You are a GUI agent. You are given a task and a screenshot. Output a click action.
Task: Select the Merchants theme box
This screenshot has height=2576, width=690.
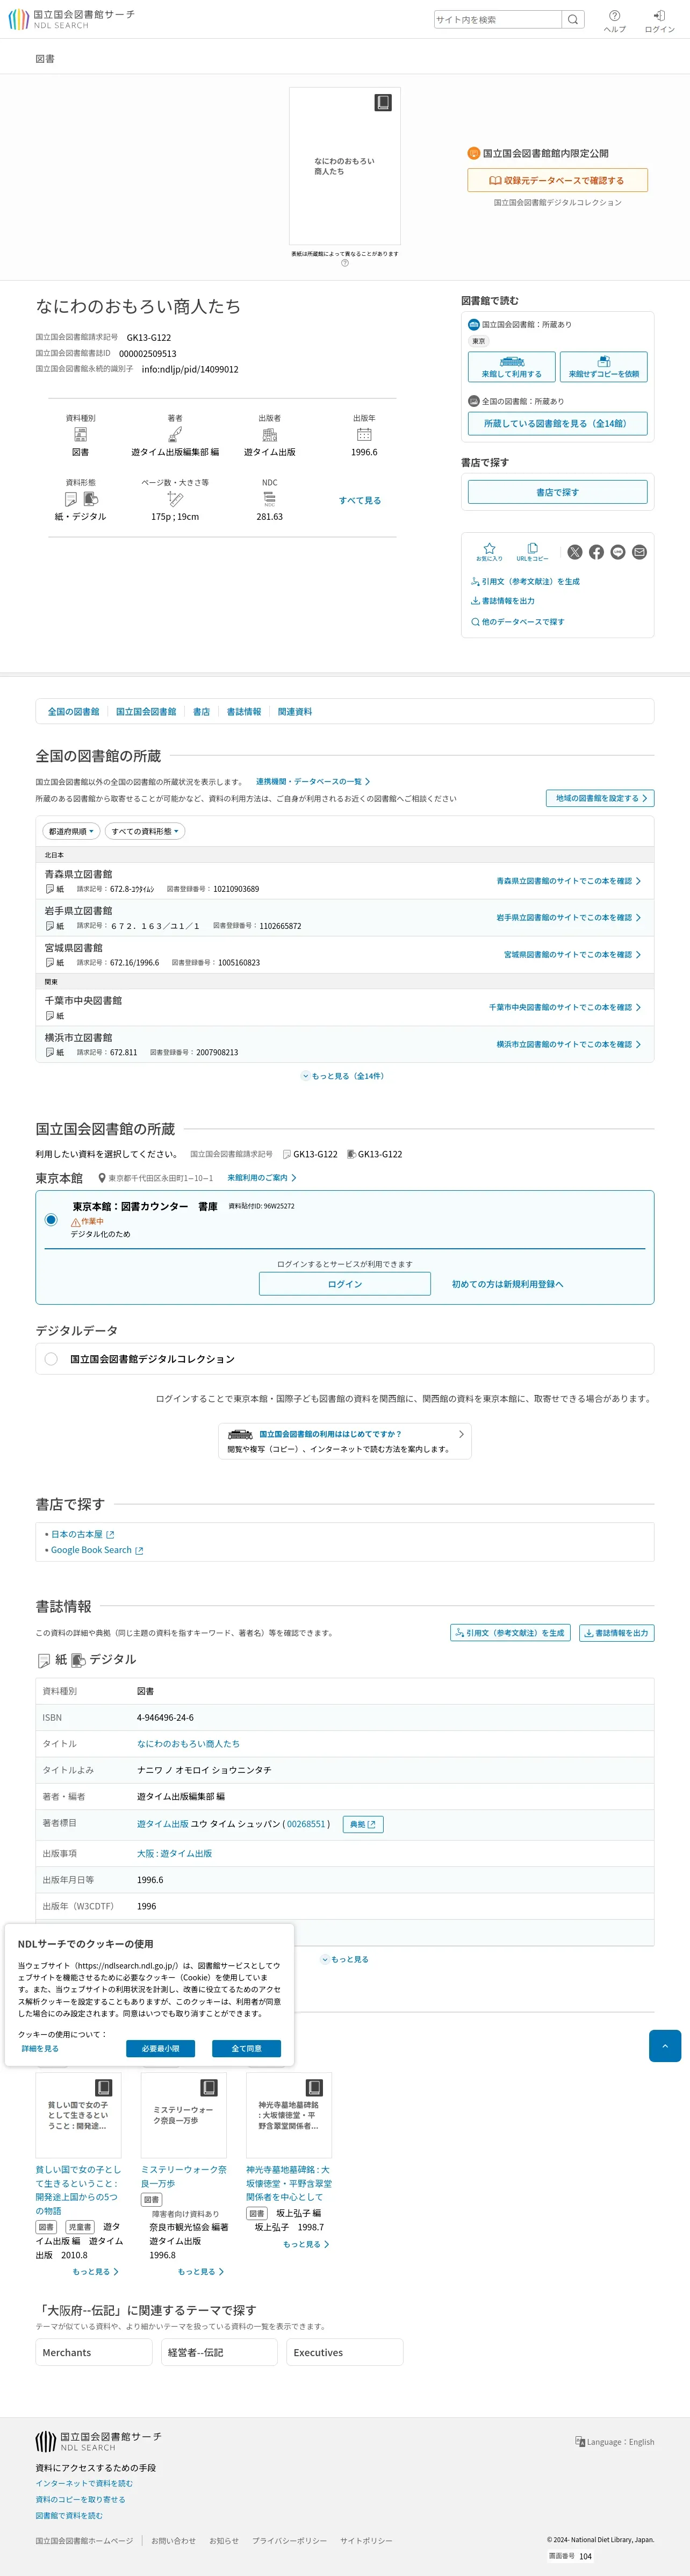[94, 2352]
